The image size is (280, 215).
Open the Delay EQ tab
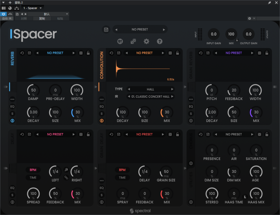[12, 188]
